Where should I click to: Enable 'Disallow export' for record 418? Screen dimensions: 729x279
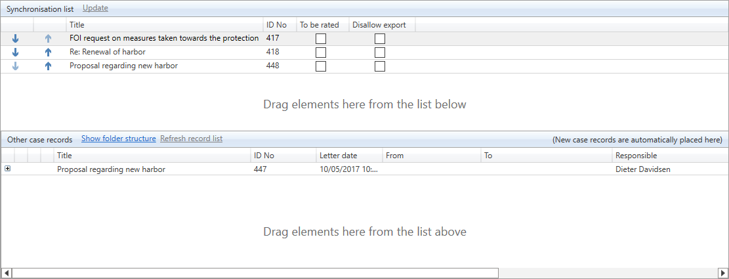[x=380, y=53]
